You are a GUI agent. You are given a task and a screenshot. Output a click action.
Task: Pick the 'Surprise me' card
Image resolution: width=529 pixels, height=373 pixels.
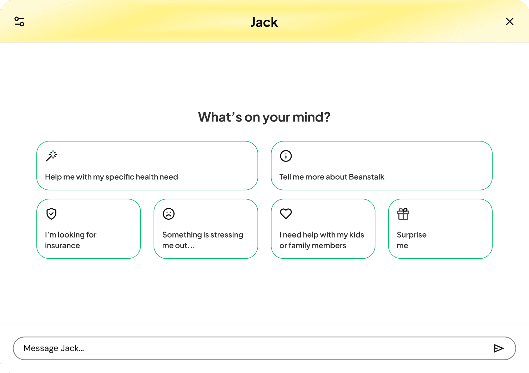440,229
